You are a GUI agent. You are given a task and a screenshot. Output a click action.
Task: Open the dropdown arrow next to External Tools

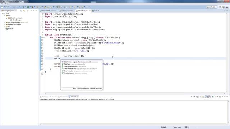pyautogui.click(x=34, y=7)
